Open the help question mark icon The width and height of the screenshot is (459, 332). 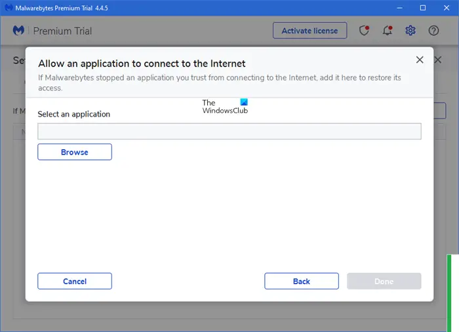(433, 30)
